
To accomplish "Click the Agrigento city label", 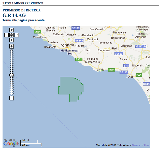I will 67,45.
